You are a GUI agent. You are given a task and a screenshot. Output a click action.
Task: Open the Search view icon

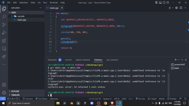[4, 16]
